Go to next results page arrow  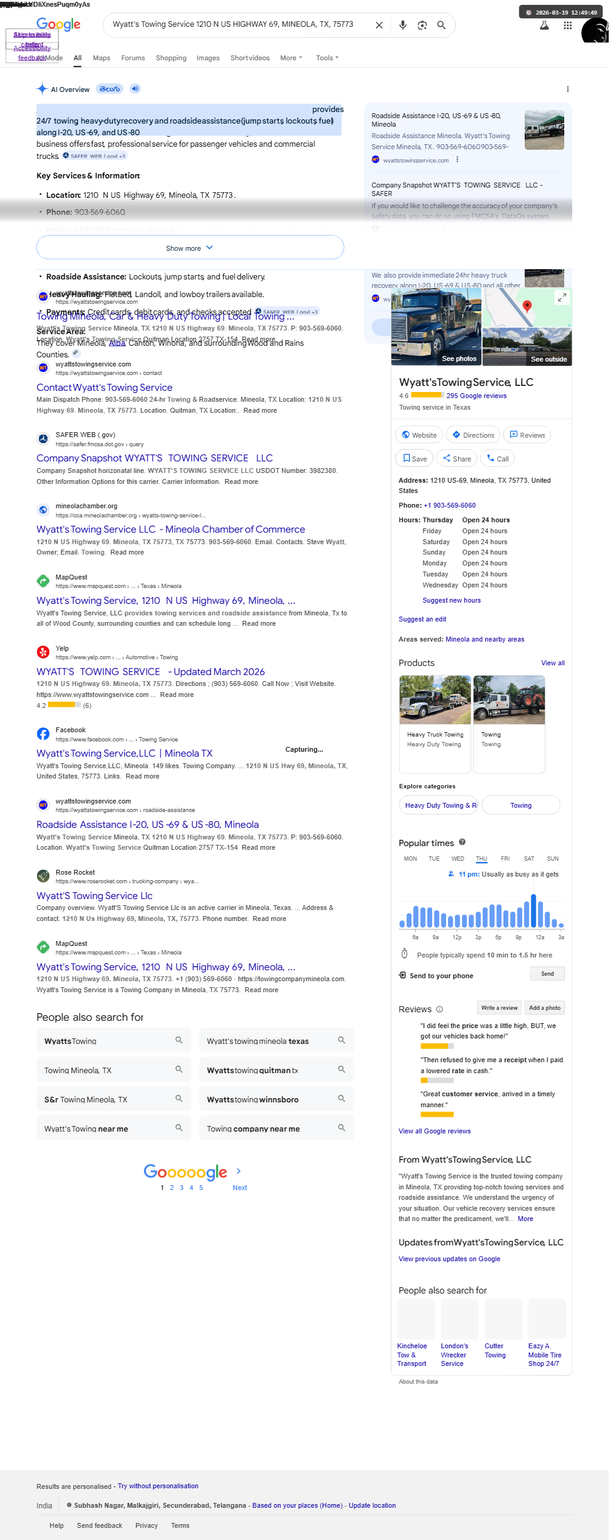tap(239, 1171)
